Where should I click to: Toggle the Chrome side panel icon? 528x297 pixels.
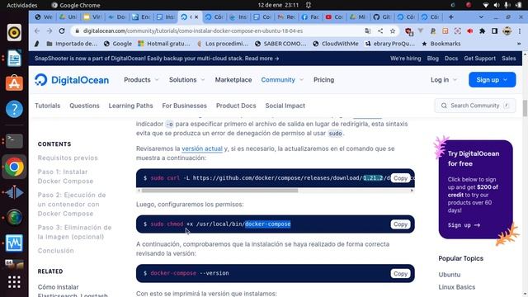(495, 31)
